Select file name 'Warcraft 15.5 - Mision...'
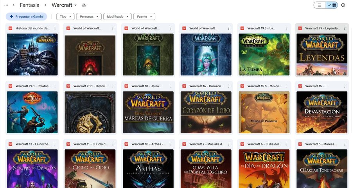 click(264, 86)
